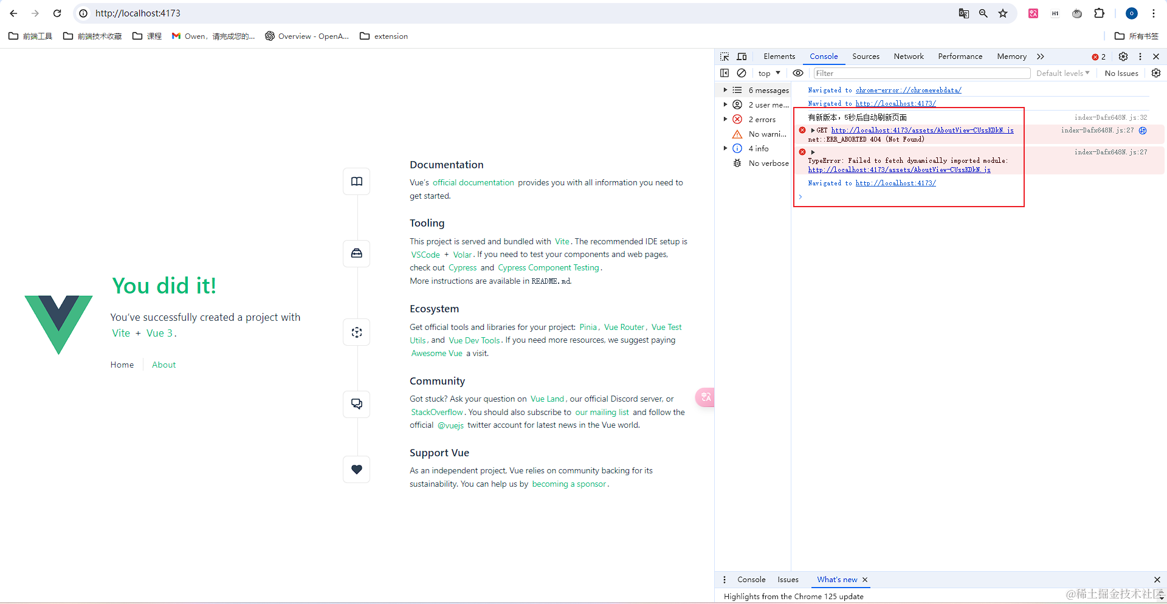1167x604 pixels.
Task: Expand the TypeError stack trace triangle
Action: (x=813, y=153)
